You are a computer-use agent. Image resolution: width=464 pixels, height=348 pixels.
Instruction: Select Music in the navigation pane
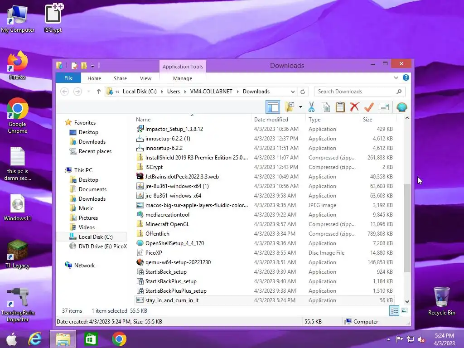[x=86, y=208]
